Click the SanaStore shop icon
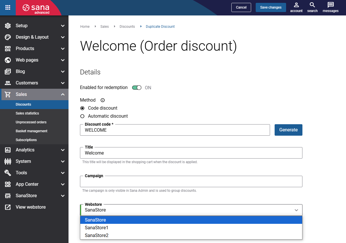346x243 pixels. click(x=8, y=195)
